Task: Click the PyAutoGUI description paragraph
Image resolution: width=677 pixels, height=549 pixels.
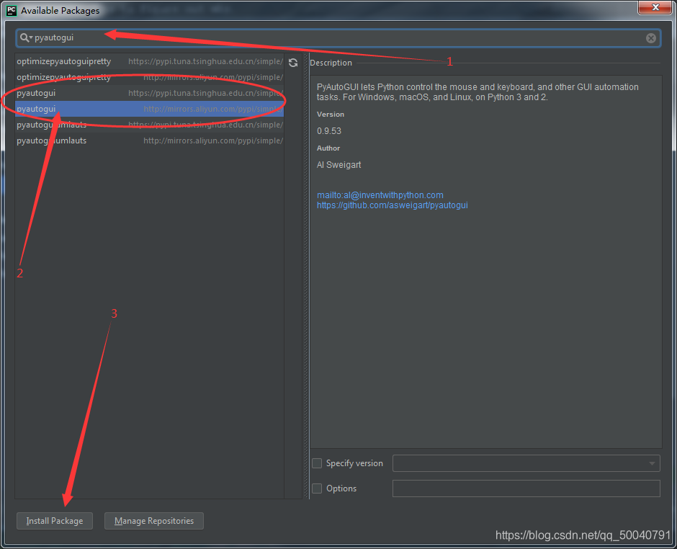Action: point(478,92)
